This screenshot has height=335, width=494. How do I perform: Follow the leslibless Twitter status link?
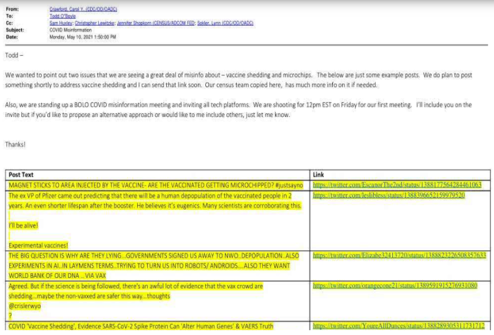[389, 195]
